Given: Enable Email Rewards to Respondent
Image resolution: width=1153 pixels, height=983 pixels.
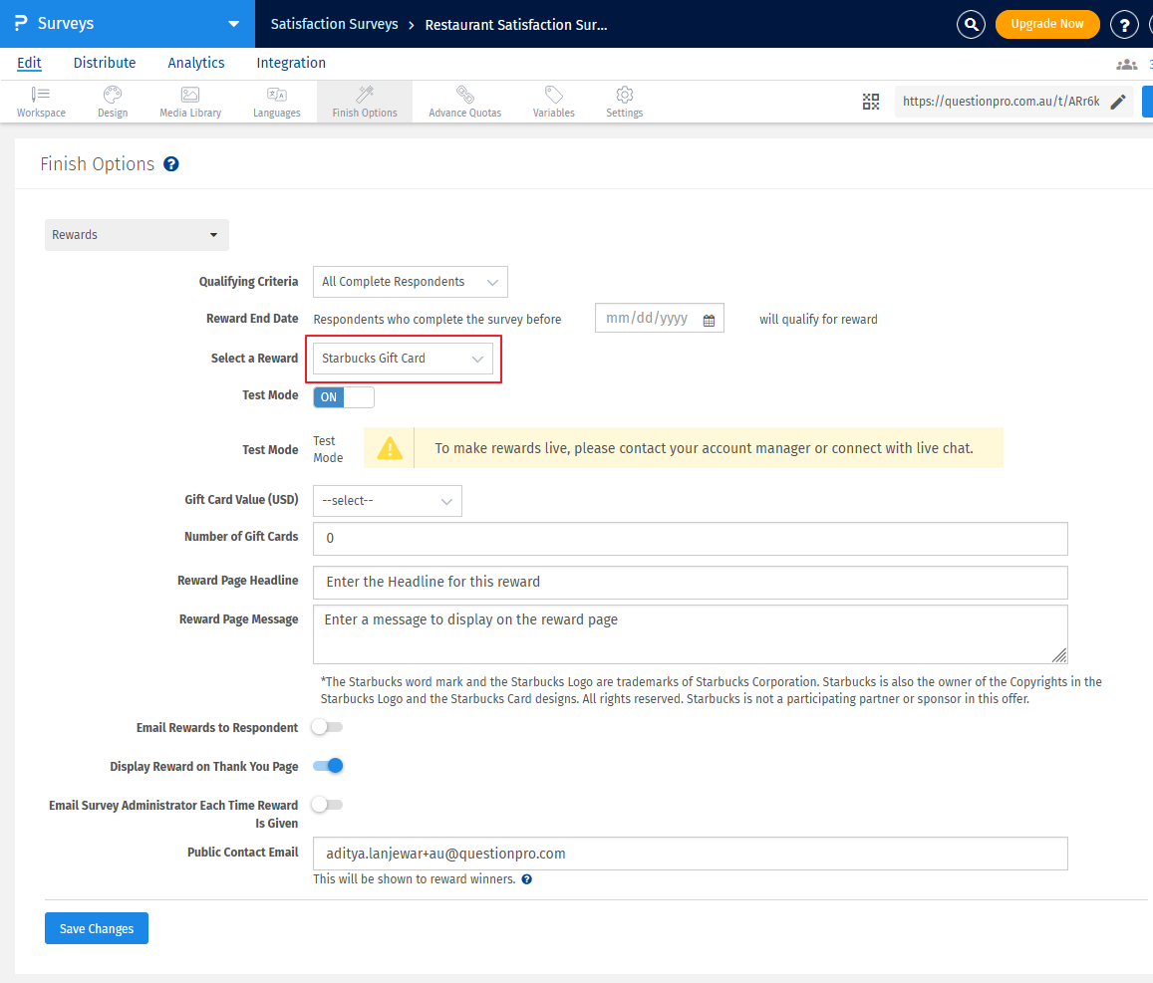Looking at the screenshot, I should [x=327, y=728].
